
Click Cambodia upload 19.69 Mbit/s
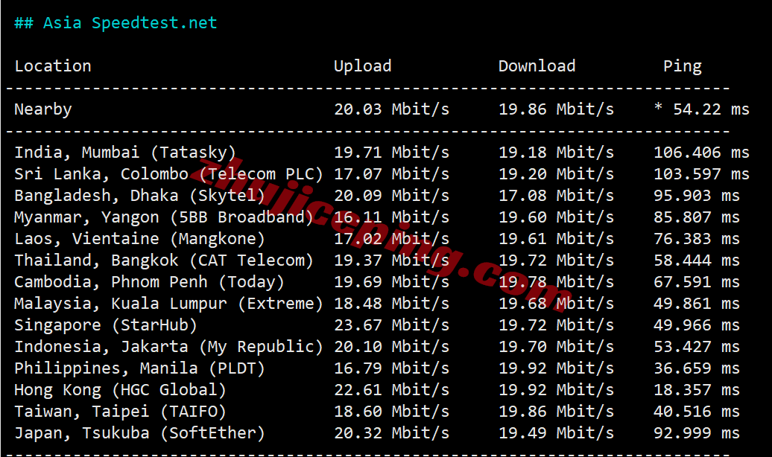[391, 282]
